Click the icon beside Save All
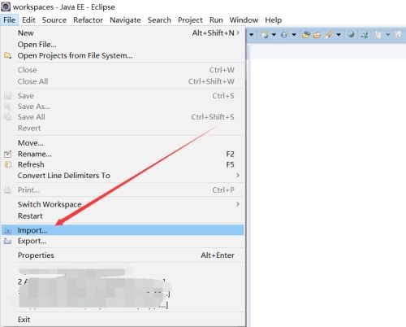Screen dimensions: 406x327 [7, 117]
